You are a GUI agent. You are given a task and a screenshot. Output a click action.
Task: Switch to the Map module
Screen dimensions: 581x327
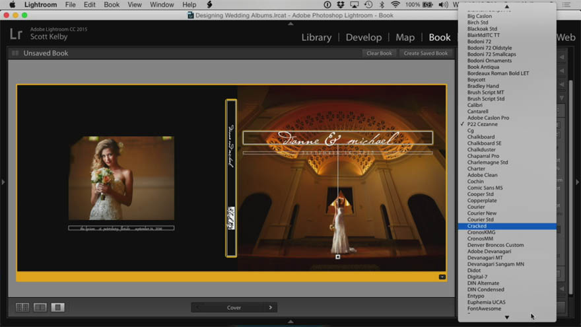point(405,38)
